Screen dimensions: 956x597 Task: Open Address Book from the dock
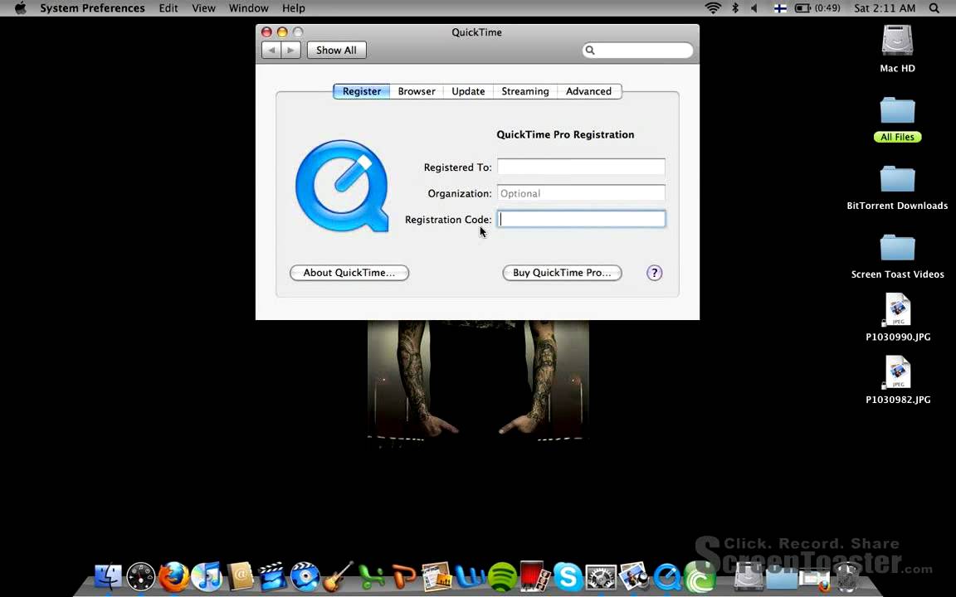[x=240, y=576]
